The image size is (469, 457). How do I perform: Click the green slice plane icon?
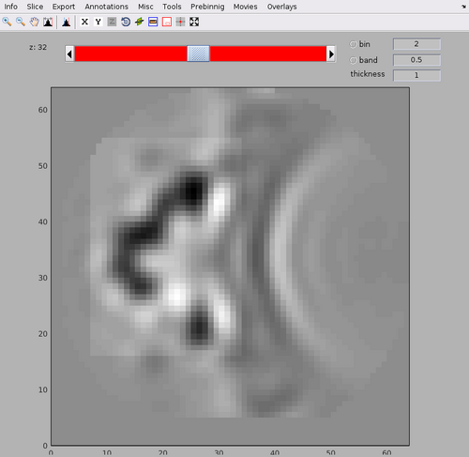pyautogui.click(x=140, y=22)
